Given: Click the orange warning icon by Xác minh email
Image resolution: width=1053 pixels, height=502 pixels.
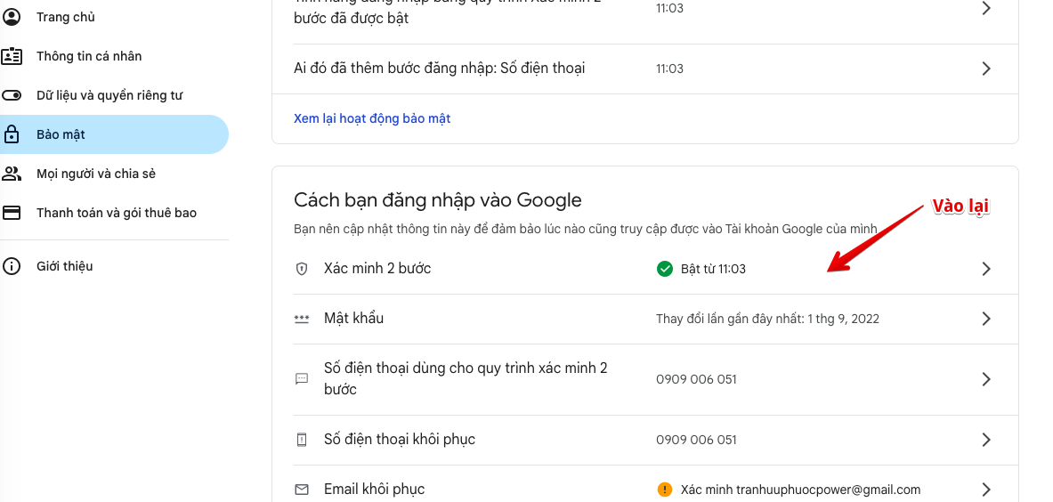Looking at the screenshot, I should point(664,490).
